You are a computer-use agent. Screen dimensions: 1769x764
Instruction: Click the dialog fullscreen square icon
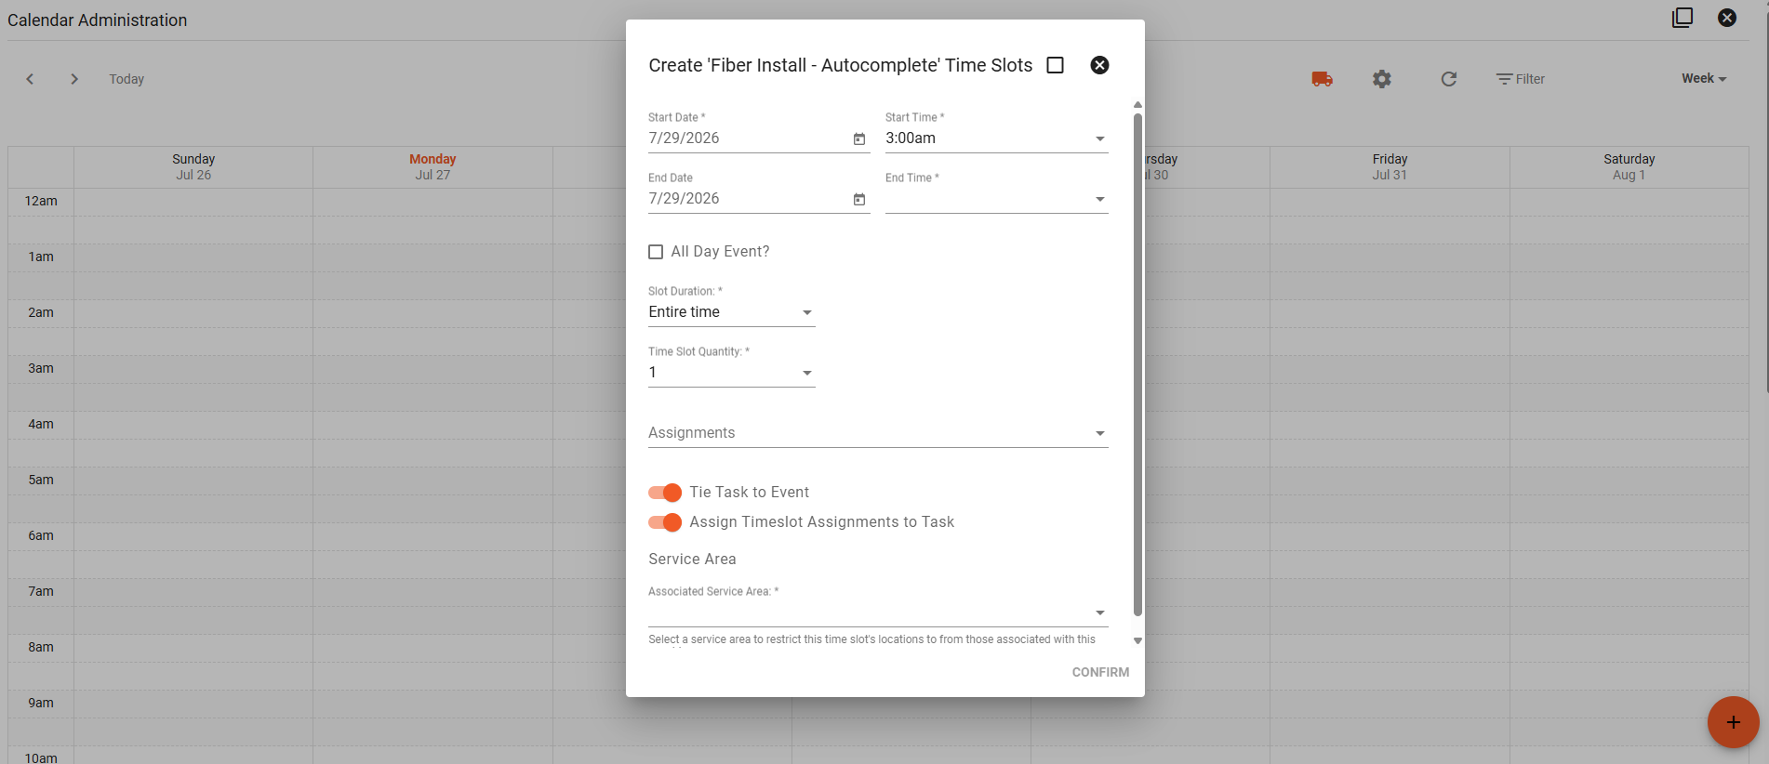(x=1056, y=65)
